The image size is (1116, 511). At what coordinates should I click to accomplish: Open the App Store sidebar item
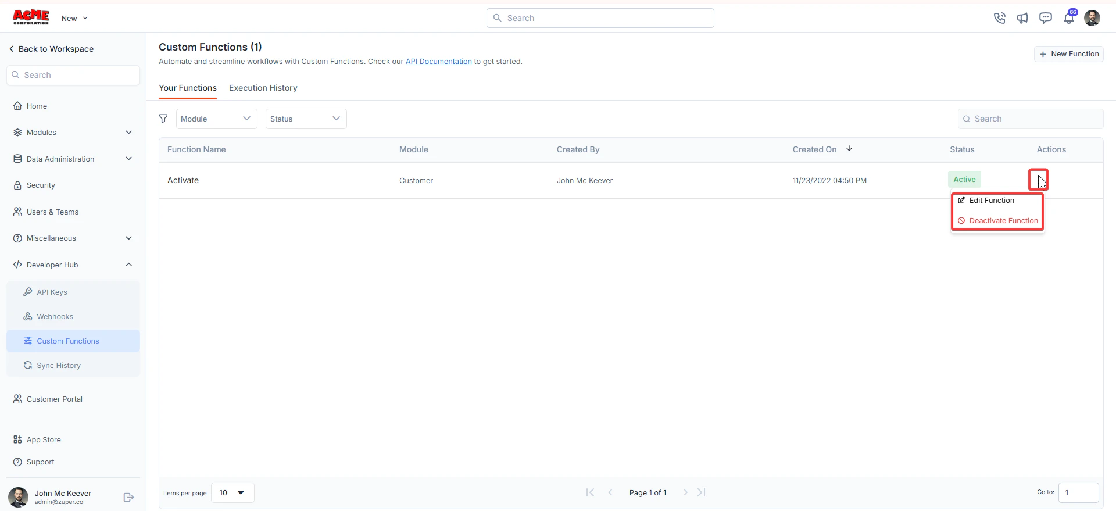tap(73, 440)
